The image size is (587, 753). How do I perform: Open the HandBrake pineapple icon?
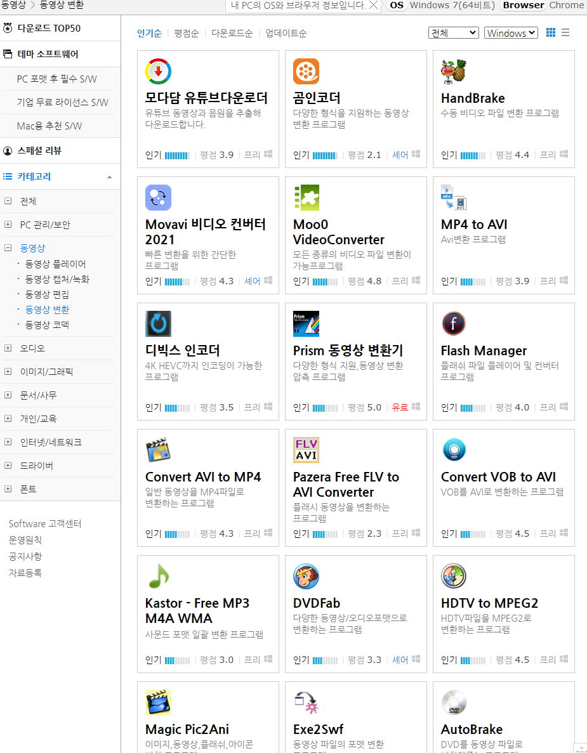(454, 72)
